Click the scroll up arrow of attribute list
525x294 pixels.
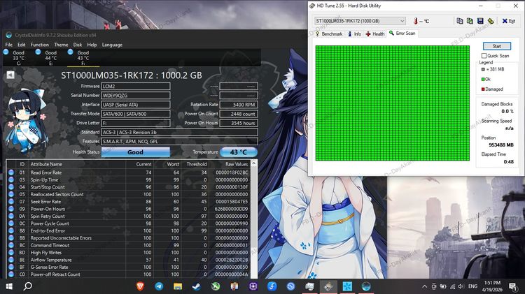(x=254, y=163)
